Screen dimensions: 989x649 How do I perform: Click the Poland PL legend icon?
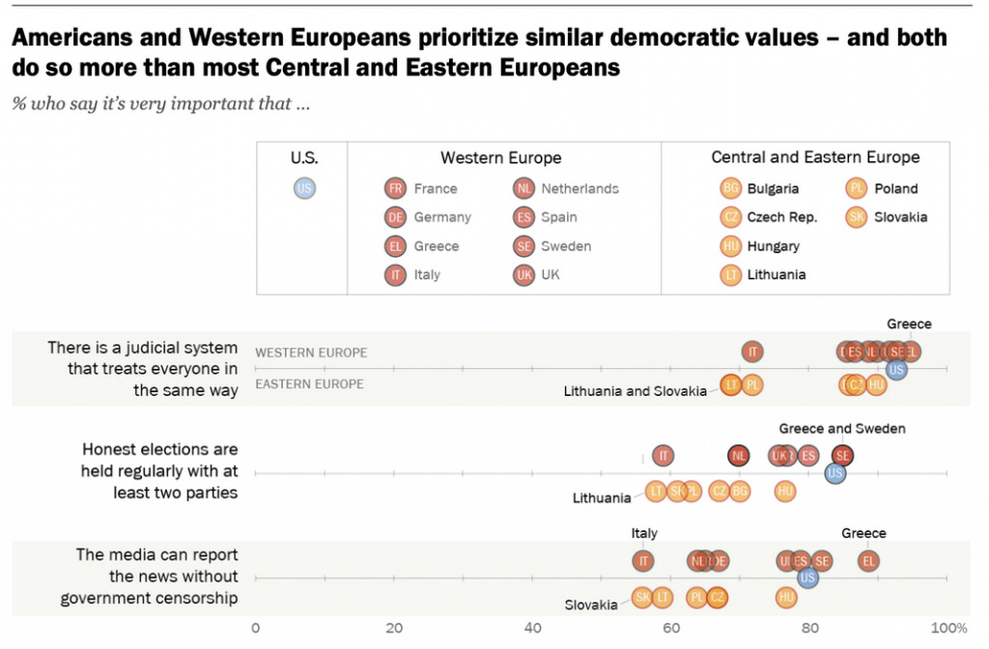coord(858,188)
